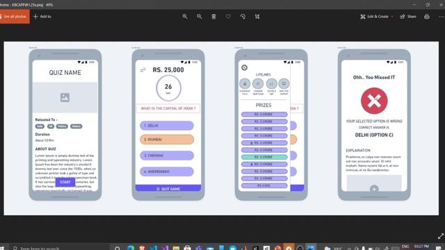Click the 2. MUMBAI option in the photo
The image size is (445, 250).
click(167, 140)
